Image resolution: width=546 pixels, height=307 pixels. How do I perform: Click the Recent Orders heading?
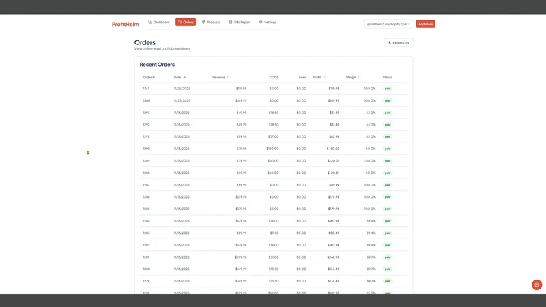pyautogui.click(x=157, y=65)
